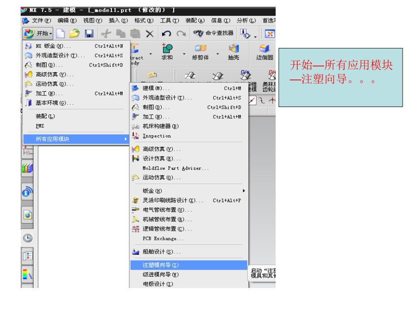Click the Paste clipboard icon

[136, 34]
